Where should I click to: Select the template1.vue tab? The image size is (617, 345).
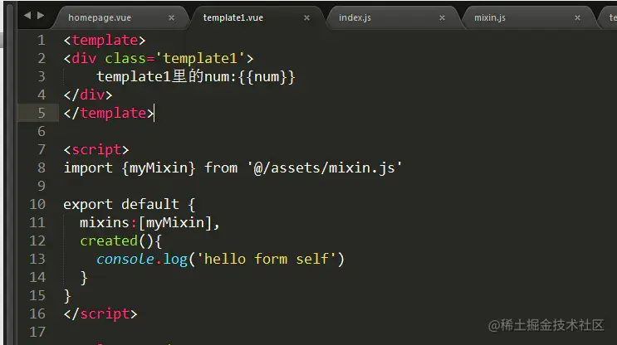(x=233, y=17)
